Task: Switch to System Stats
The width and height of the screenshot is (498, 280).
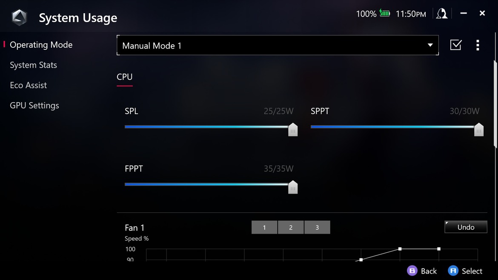Action: tap(33, 65)
